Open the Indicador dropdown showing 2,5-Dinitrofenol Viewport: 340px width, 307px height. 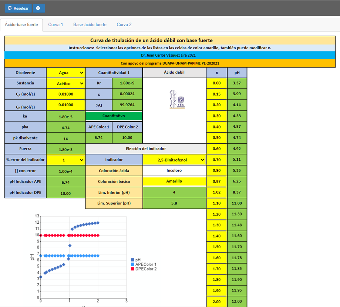pos(174,160)
